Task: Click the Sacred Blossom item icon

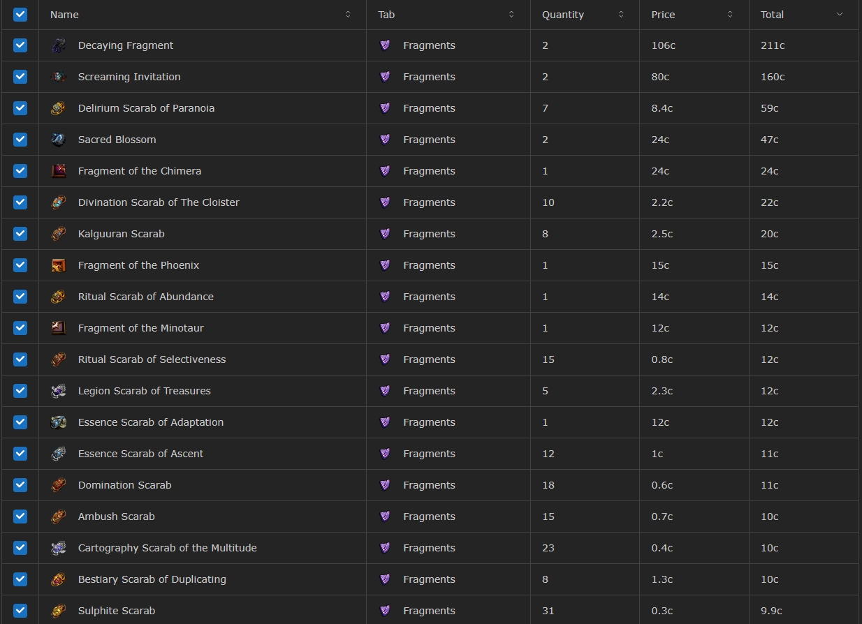Action: coord(59,140)
